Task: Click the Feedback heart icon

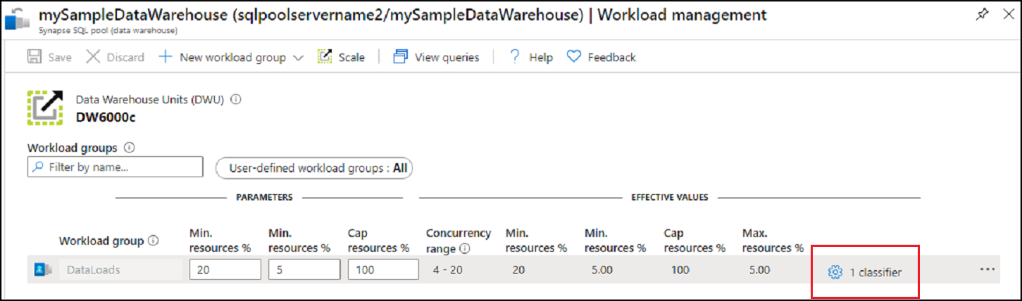Action: click(575, 57)
